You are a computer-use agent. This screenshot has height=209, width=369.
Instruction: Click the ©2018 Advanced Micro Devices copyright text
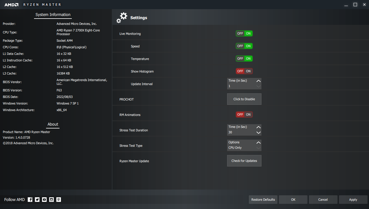coord(28,143)
